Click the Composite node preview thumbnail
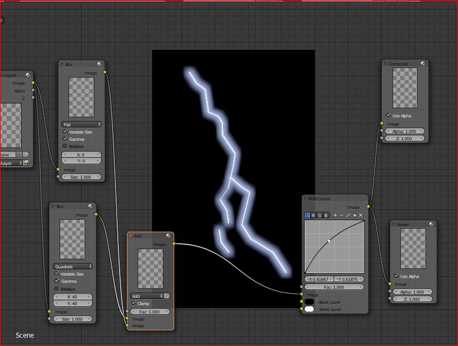 [405, 88]
